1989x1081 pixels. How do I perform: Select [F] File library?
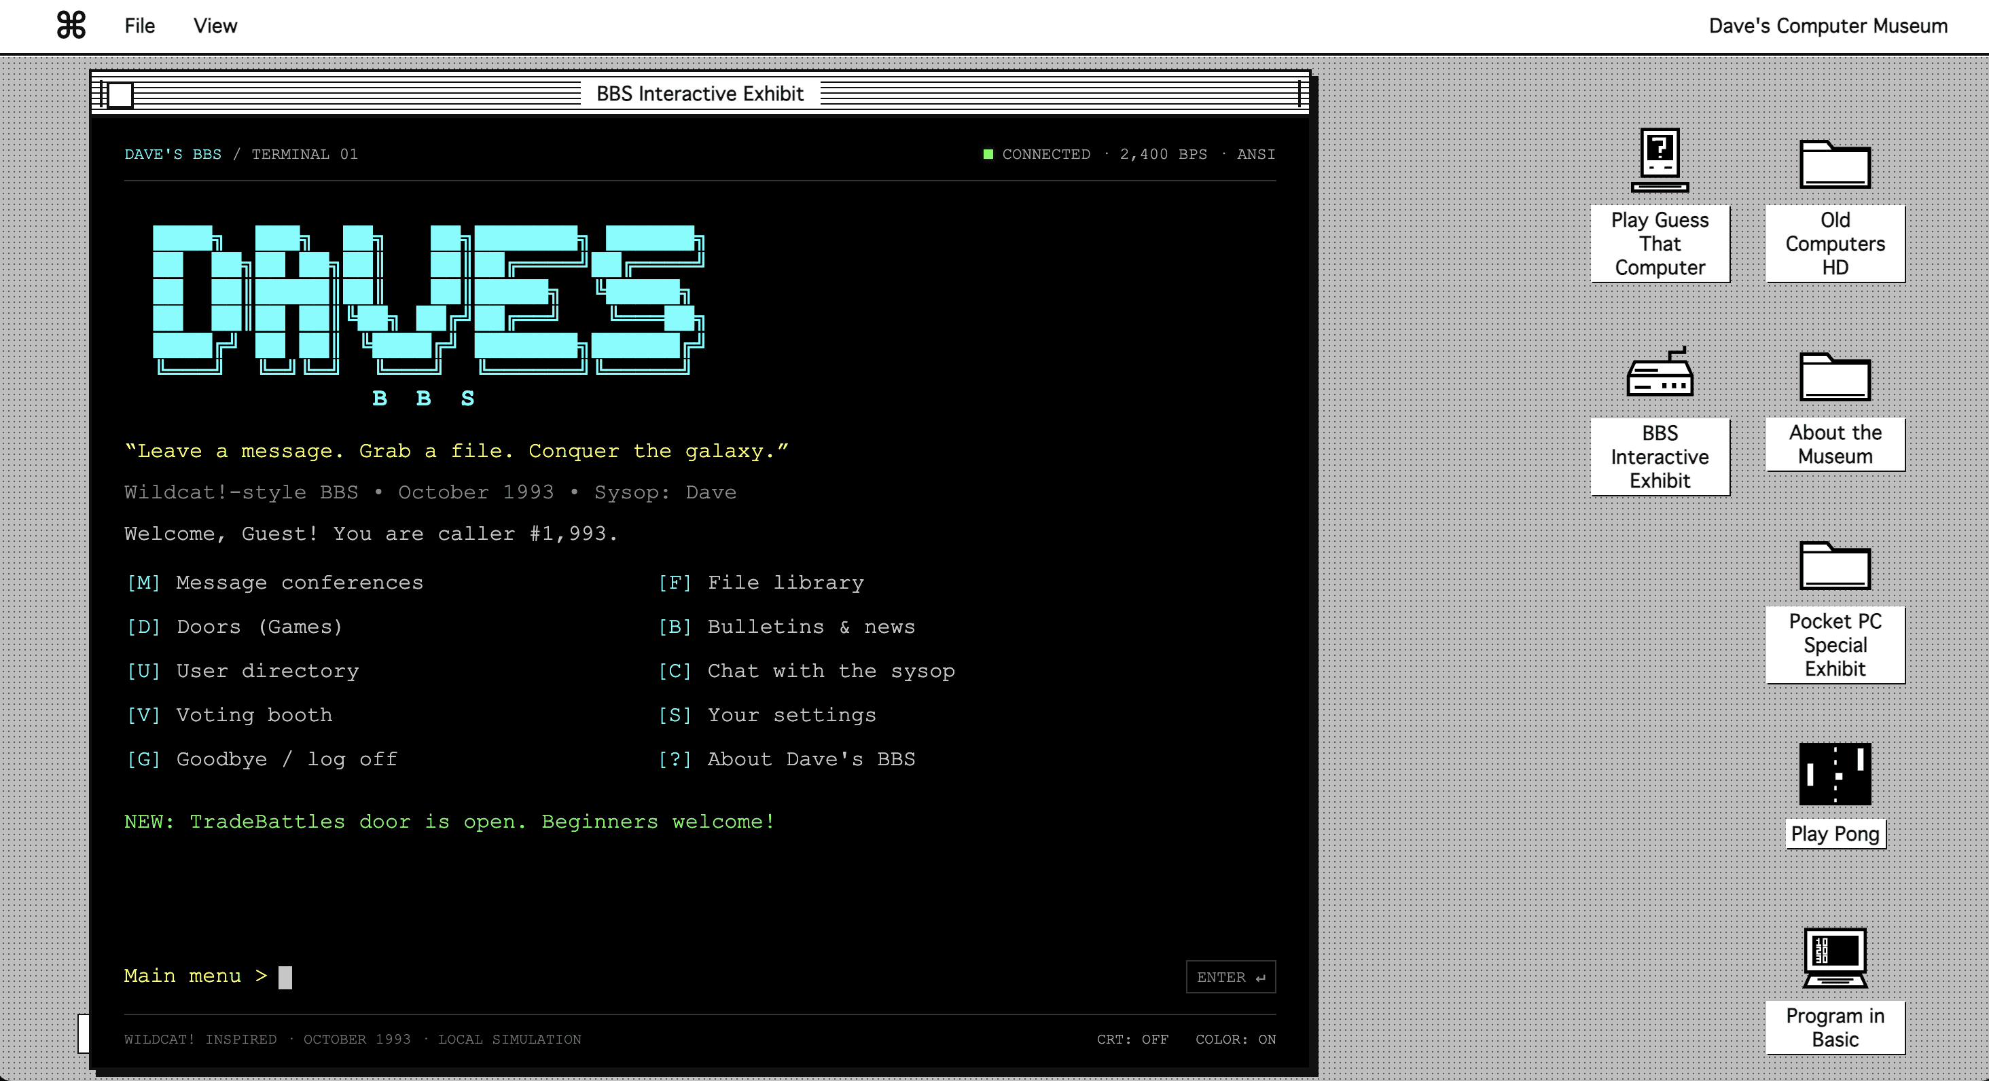[761, 583]
